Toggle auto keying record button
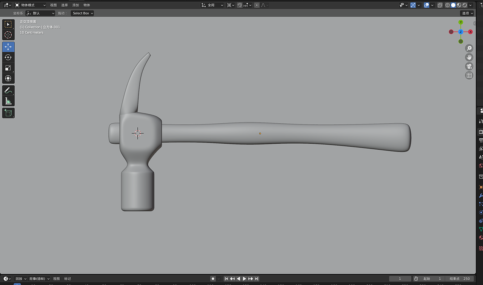Image resolution: width=483 pixels, height=285 pixels. 213,279
